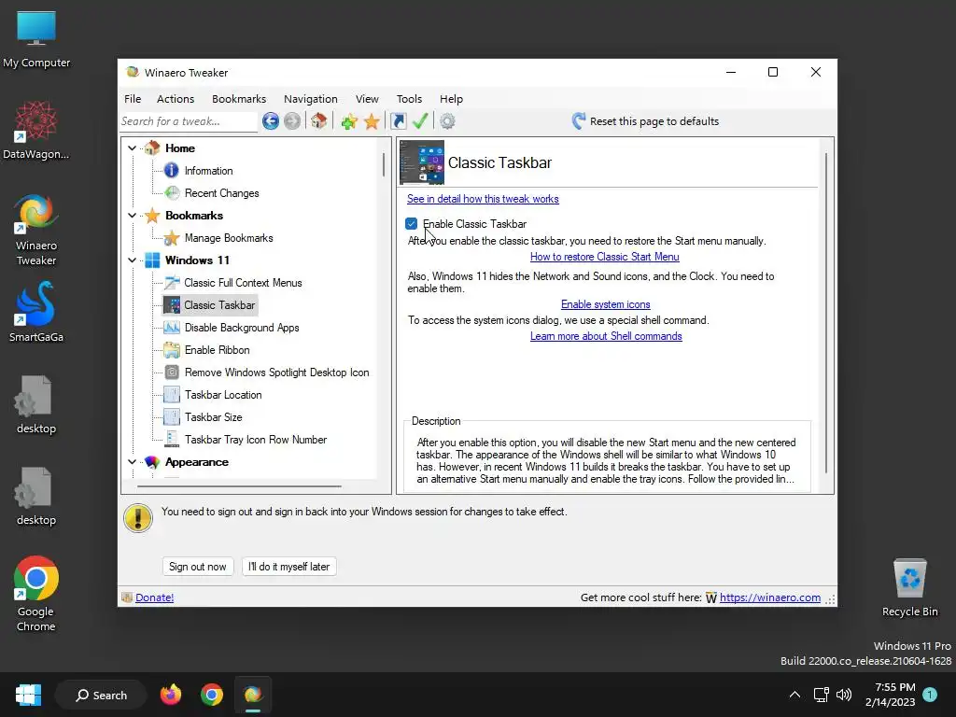Open the Bookmarks menu
The height and width of the screenshot is (717, 956).
(239, 99)
